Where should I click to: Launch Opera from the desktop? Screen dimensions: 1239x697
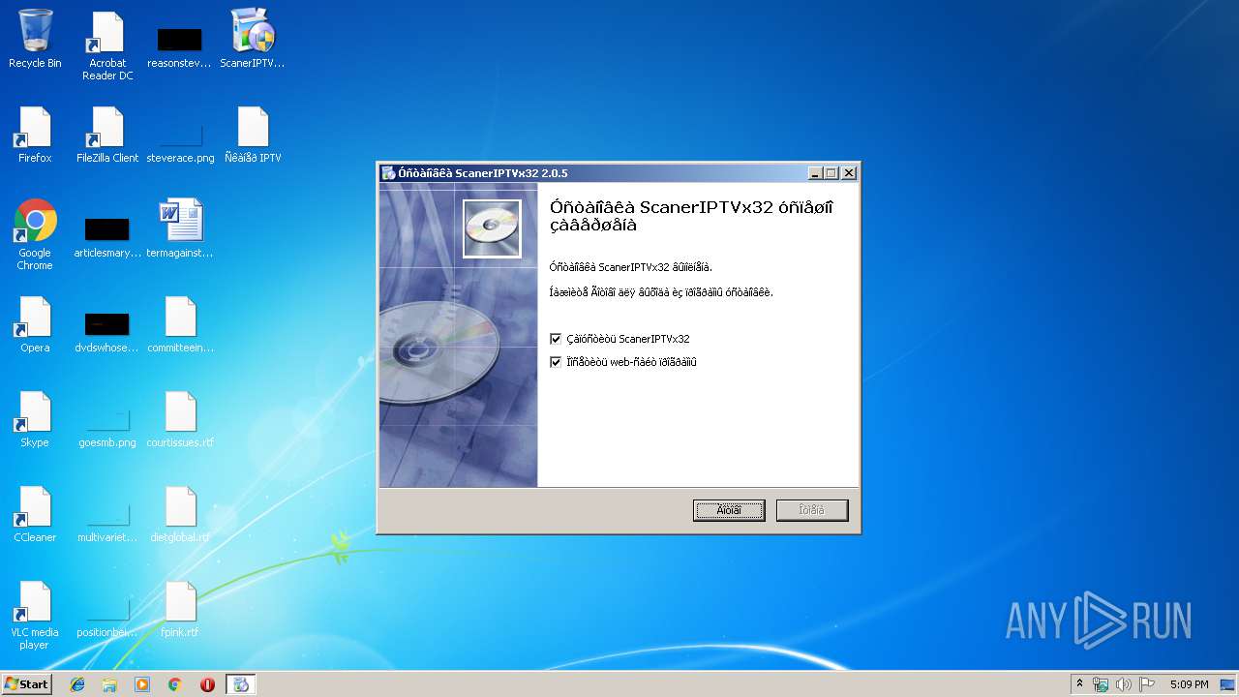[35, 324]
